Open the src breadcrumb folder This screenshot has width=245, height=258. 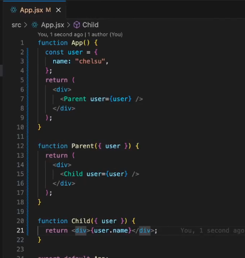(16, 25)
